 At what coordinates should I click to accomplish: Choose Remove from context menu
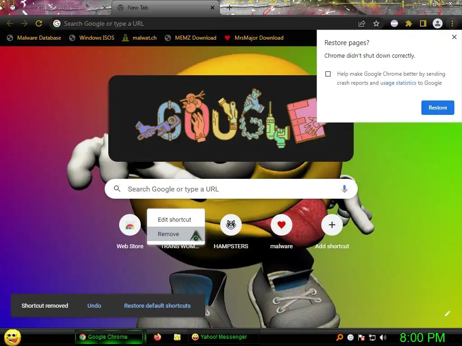coord(176,234)
